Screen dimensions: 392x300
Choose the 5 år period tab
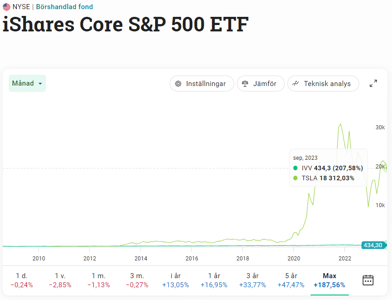coord(291,280)
